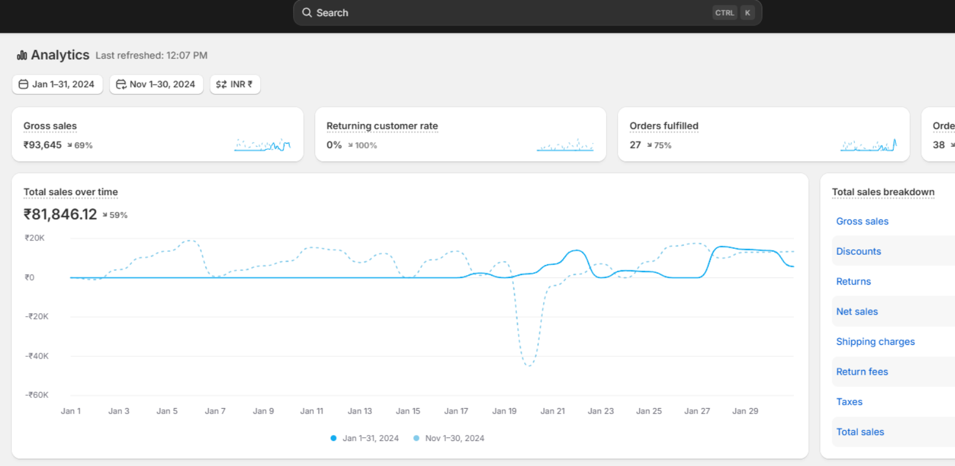The height and width of the screenshot is (466, 955).
Task: Click the Jan 19 dip on sales chart
Action: [x=528, y=364]
